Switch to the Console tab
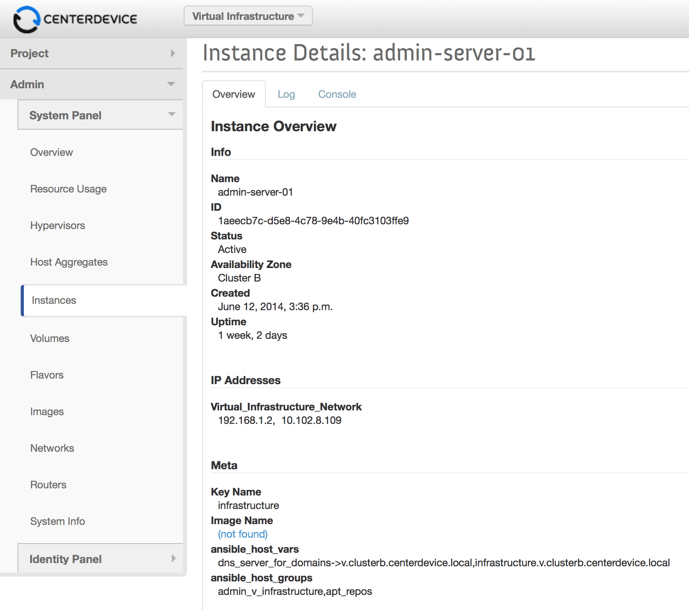This screenshot has height=610, width=689. pyautogui.click(x=337, y=94)
